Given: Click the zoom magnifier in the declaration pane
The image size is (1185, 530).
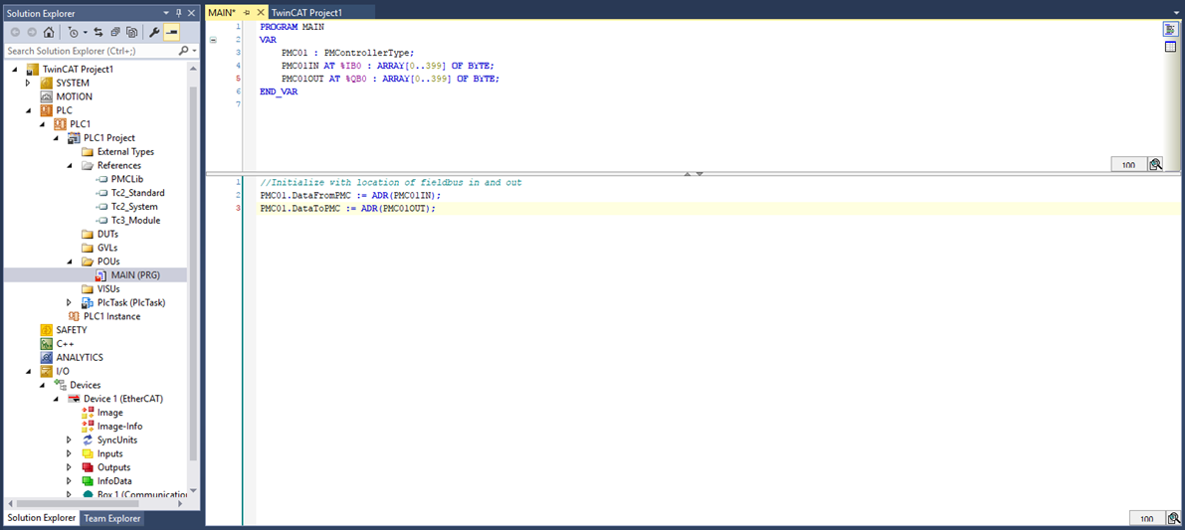Looking at the screenshot, I should [1155, 164].
